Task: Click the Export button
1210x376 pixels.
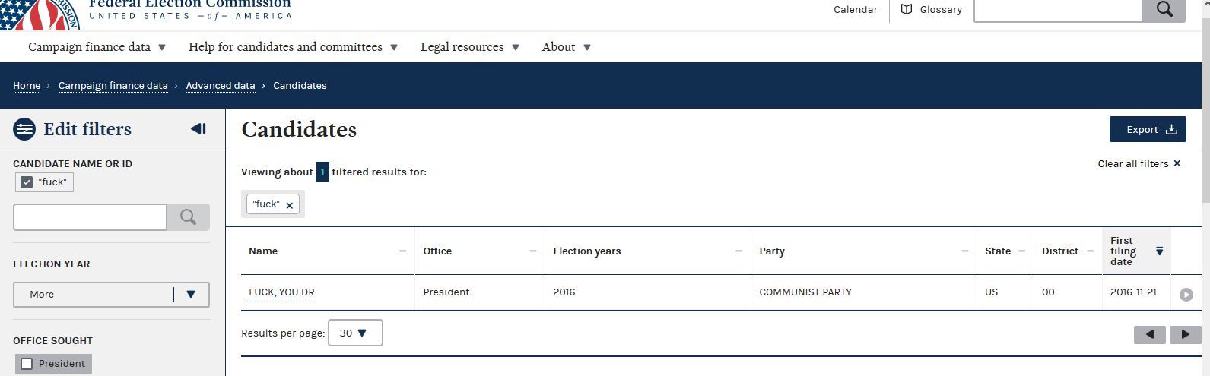Action: pos(1148,129)
